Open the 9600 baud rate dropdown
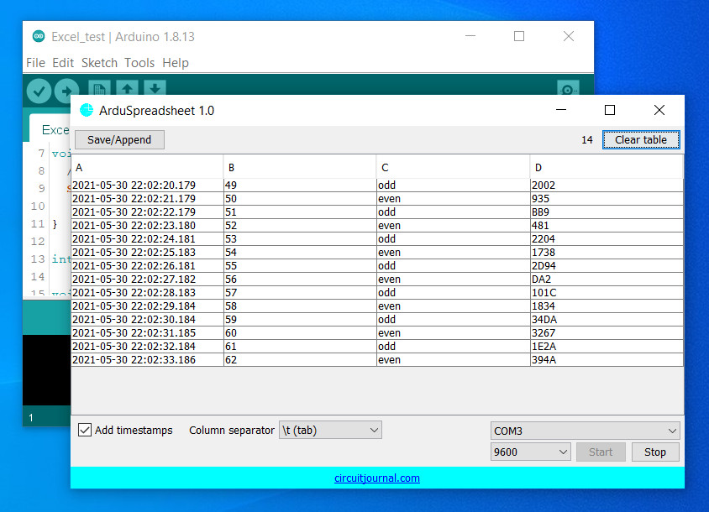This screenshot has width=709, height=512. point(531,452)
